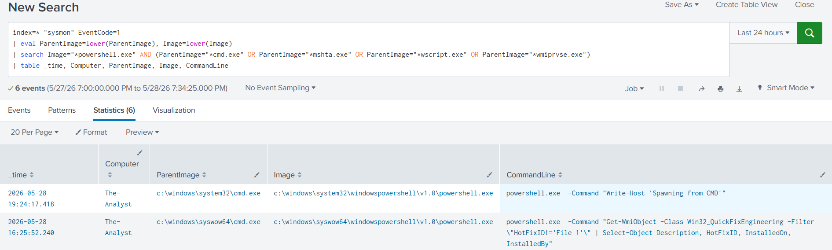
Task: Sort results by CommandLine column
Action: (x=534, y=175)
